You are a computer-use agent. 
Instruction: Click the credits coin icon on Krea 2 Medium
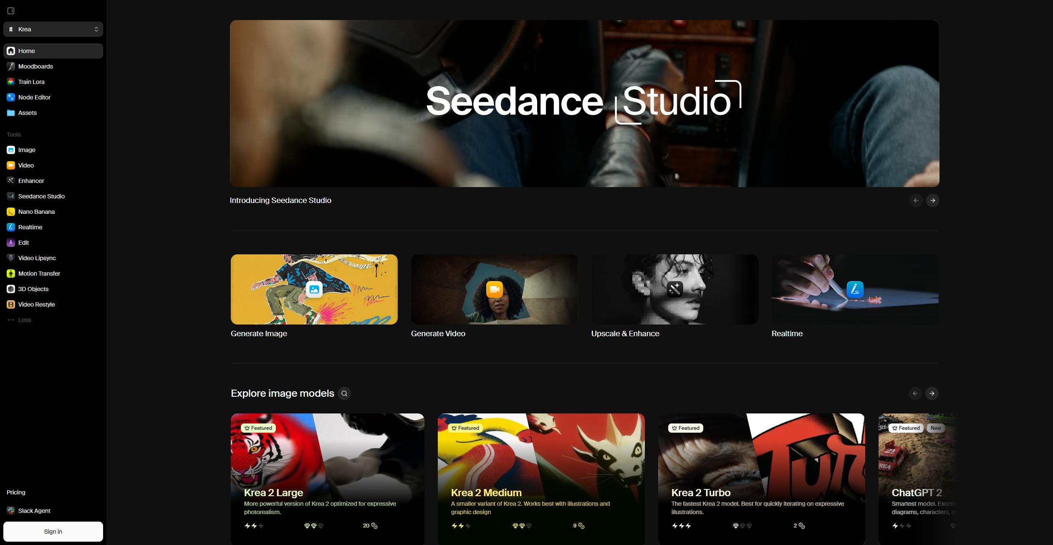coord(581,526)
